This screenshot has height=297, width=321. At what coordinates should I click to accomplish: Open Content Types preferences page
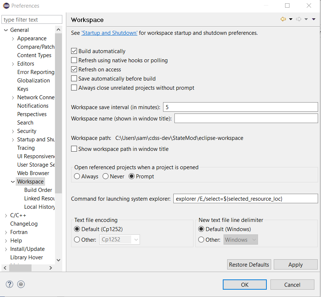pyautogui.click(x=34, y=55)
